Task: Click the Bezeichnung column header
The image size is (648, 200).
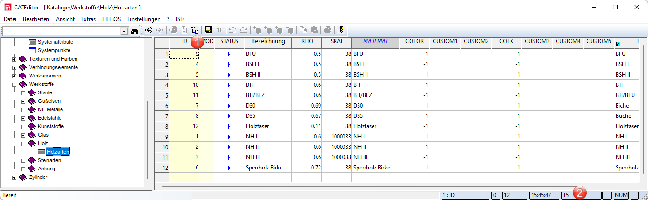Action: 268,41
